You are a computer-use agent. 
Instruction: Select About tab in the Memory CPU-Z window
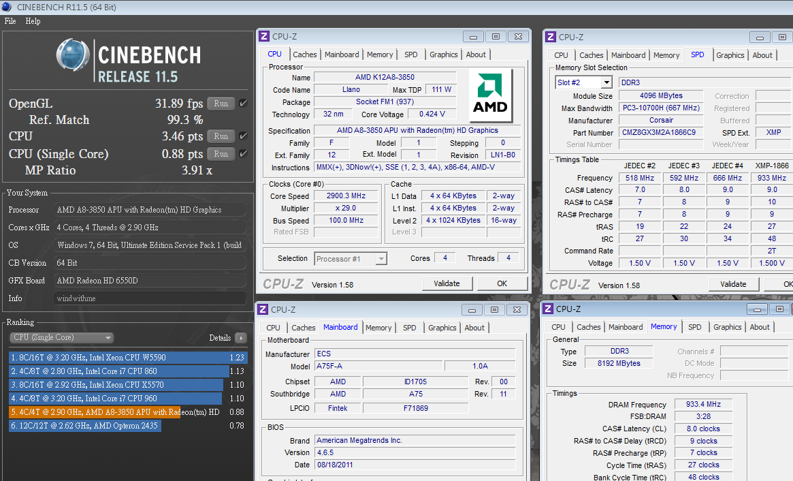coord(760,327)
